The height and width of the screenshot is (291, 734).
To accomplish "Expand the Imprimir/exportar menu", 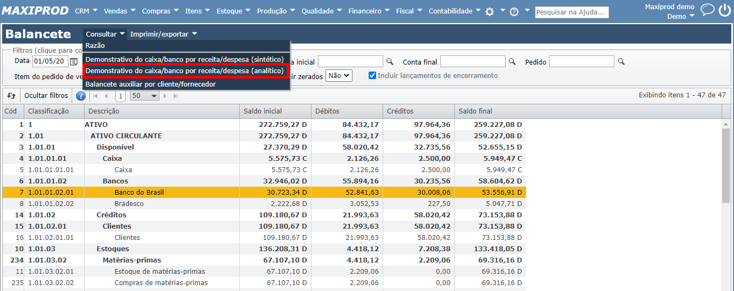I will (163, 34).
